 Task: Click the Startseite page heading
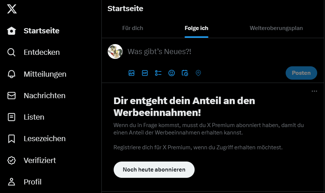click(126, 9)
